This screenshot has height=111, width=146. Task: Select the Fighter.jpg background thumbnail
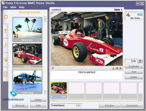[27, 82]
